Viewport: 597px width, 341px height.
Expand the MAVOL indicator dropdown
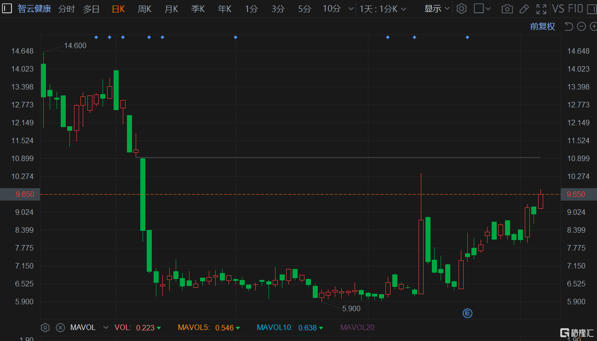pos(106,328)
